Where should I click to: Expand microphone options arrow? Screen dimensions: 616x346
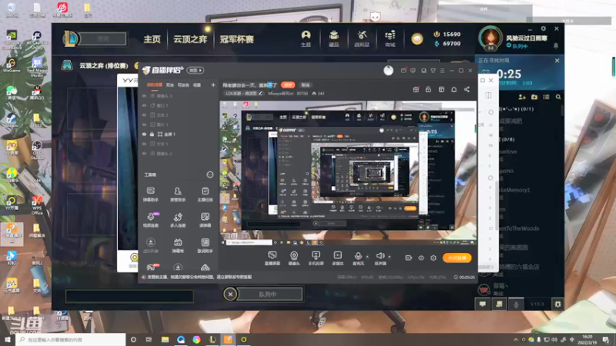[367, 257]
